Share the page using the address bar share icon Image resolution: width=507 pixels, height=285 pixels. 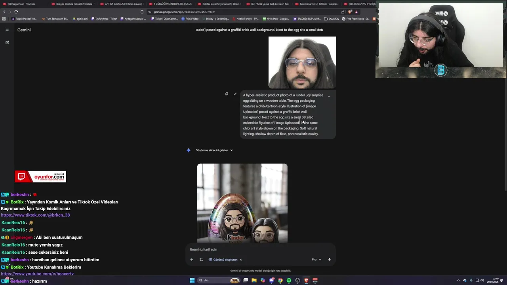[x=343, y=12]
